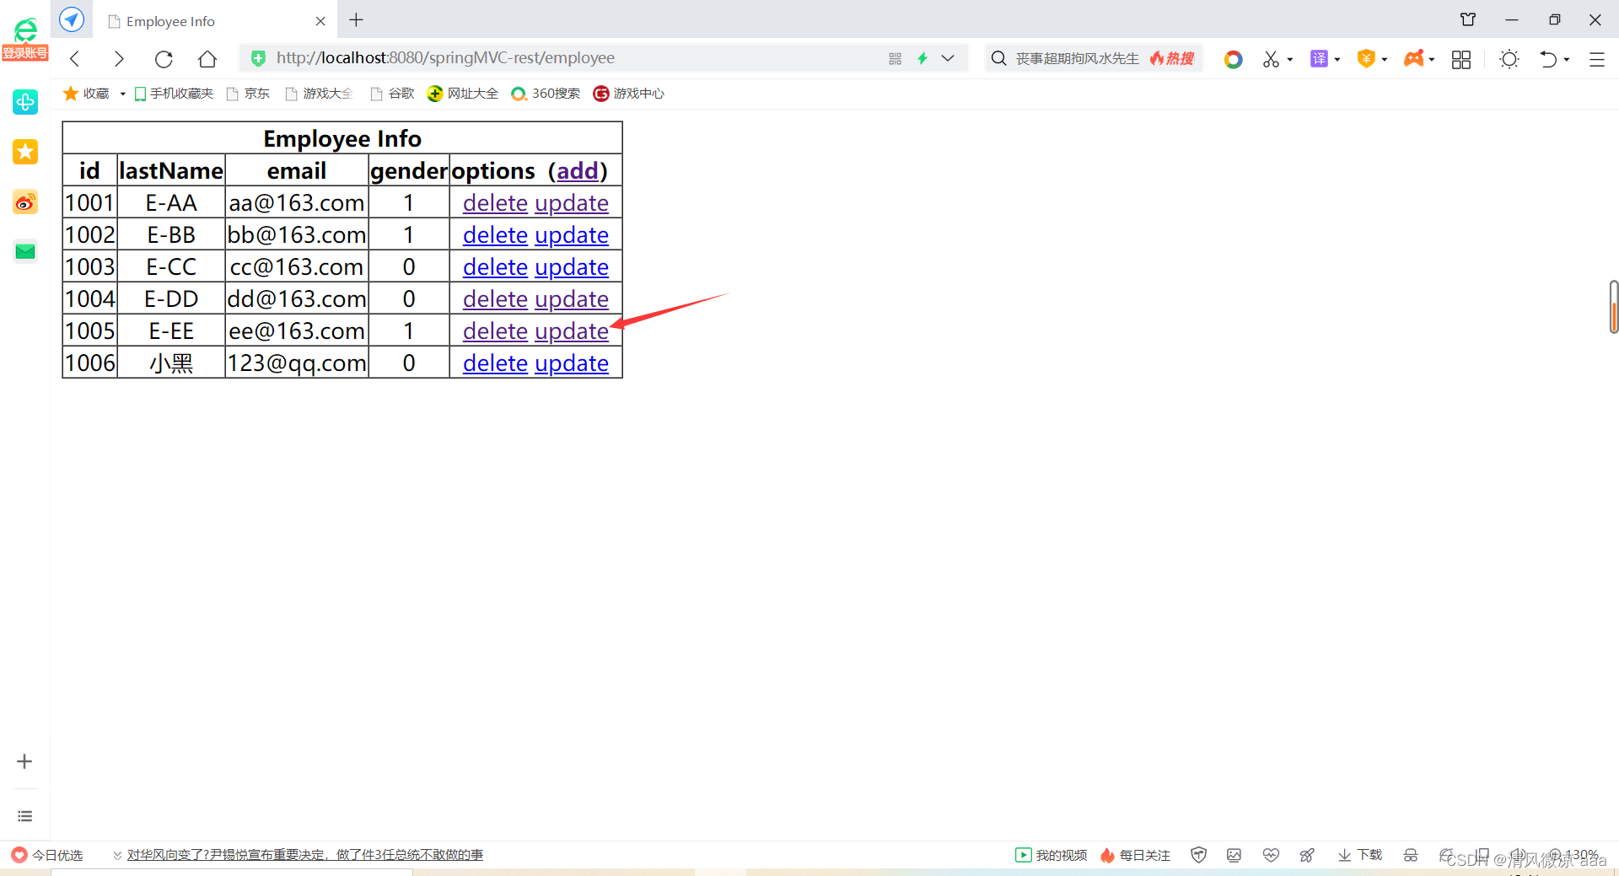Image resolution: width=1619 pixels, height=876 pixels.
Task: Update employee 1001 E-AA
Action: click(x=572, y=203)
